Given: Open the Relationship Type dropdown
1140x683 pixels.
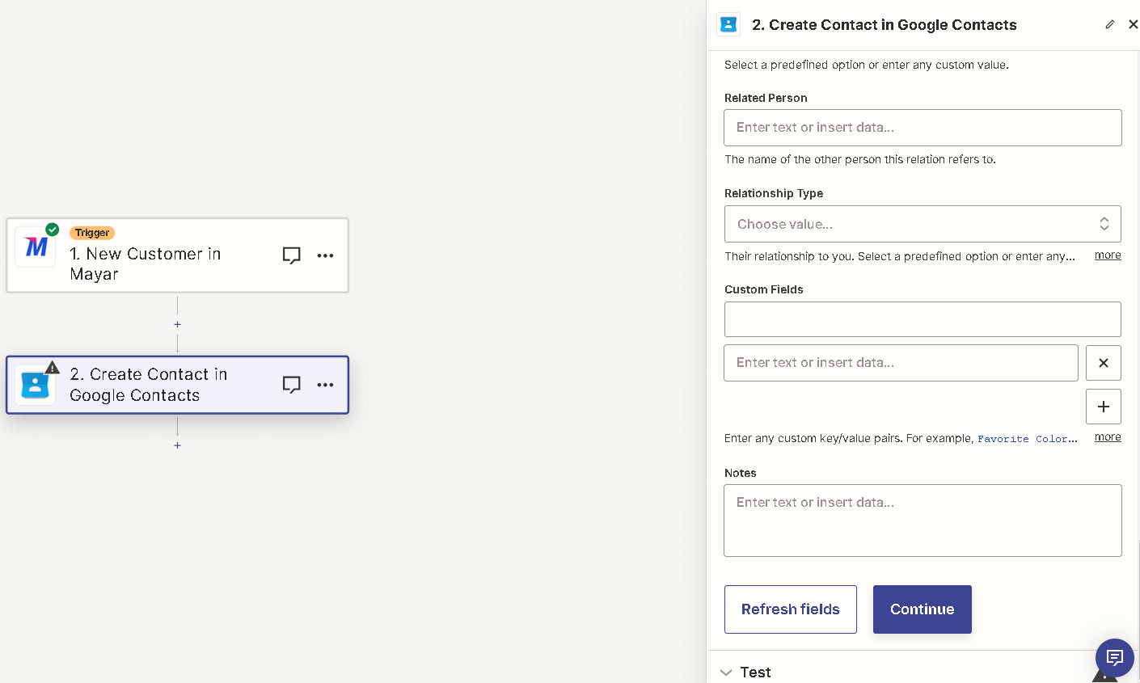Looking at the screenshot, I should tap(923, 224).
